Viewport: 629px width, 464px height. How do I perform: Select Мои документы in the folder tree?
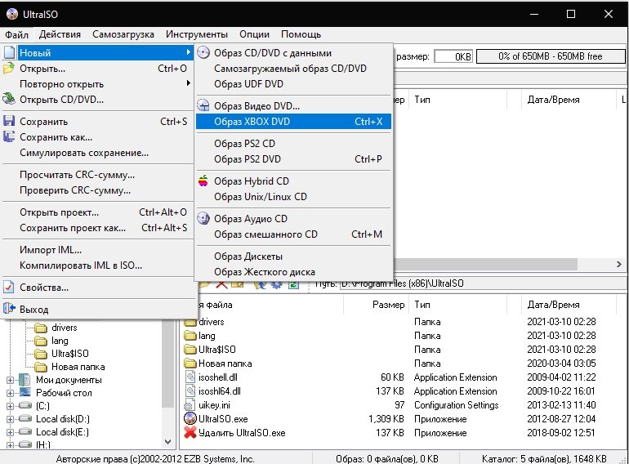69,380
